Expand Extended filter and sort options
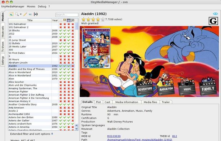 point(31,134)
